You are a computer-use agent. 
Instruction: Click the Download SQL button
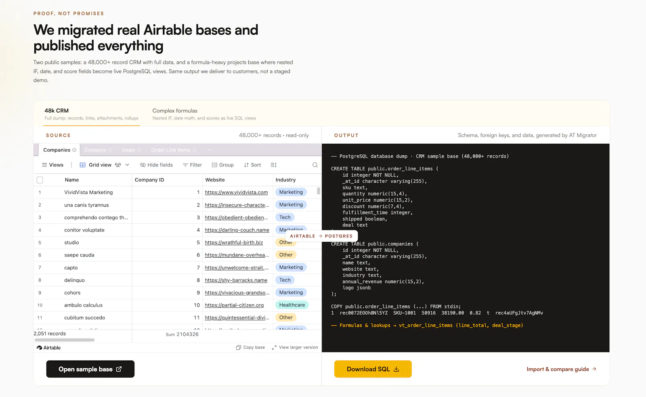[x=373, y=369]
